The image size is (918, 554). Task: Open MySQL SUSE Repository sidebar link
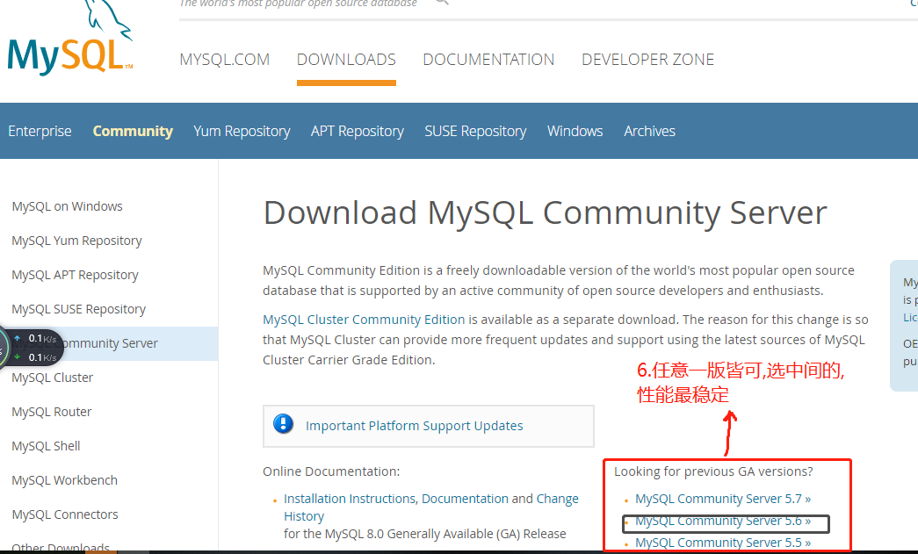[x=78, y=309]
